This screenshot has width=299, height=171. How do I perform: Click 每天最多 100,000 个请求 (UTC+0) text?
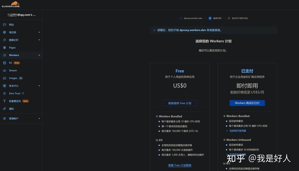180,131
